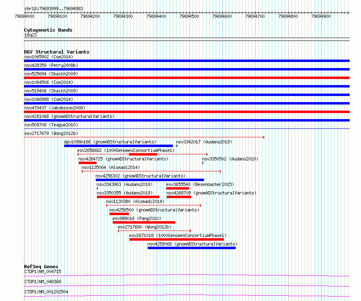Open nsv470437 (Jakobsson2008) variant label
The image size is (361, 301).
pyautogui.click(x=55, y=108)
